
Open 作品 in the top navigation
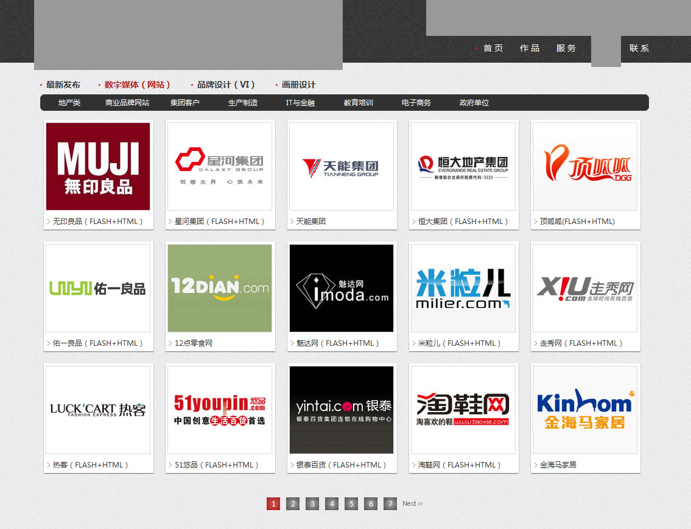click(529, 48)
